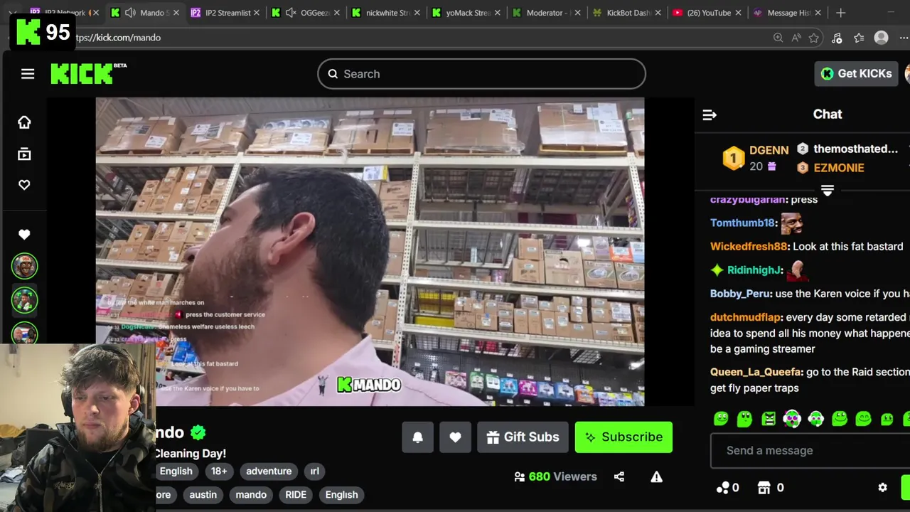Switch to Moderator browser tab
Viewport: 910px width, 512px height.
pyautogui.click(x=545, y=13)
